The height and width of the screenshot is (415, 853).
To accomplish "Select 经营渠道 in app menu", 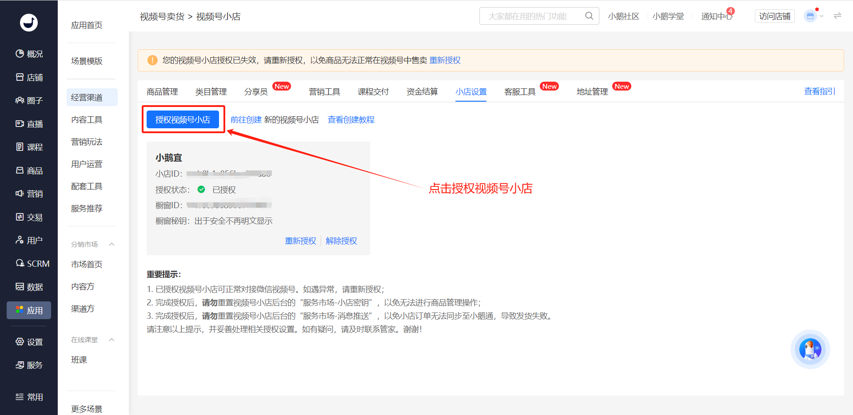I will [92, 97].
